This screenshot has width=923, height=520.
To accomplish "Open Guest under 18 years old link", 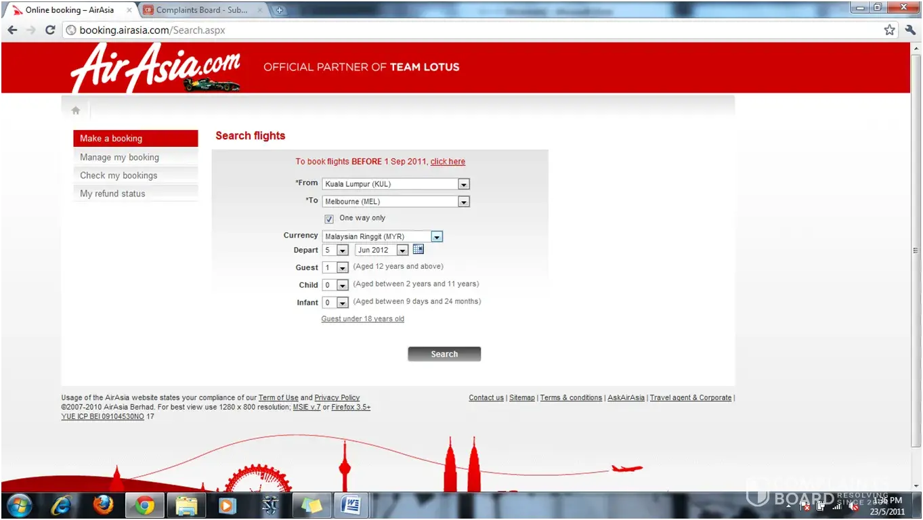I will pos(362,319).
